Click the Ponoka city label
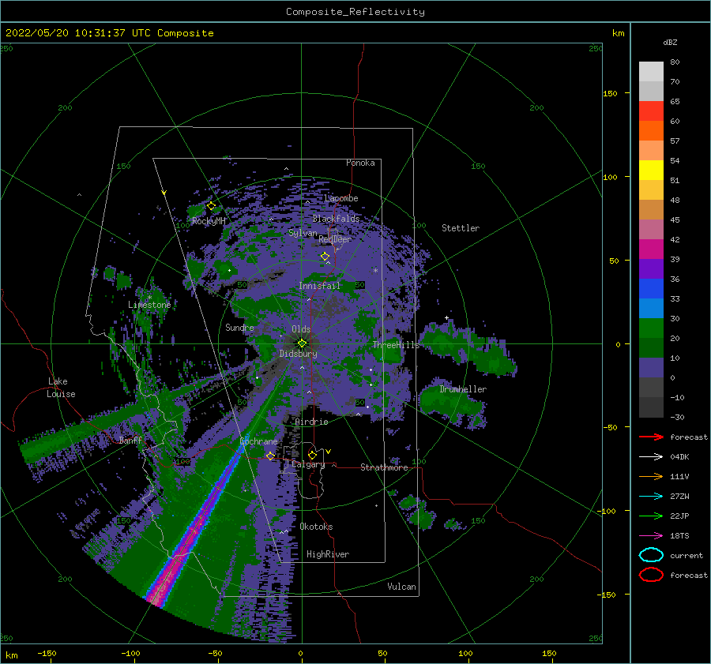This screenshot has width=711, height=664. click(x=360, y=163)
